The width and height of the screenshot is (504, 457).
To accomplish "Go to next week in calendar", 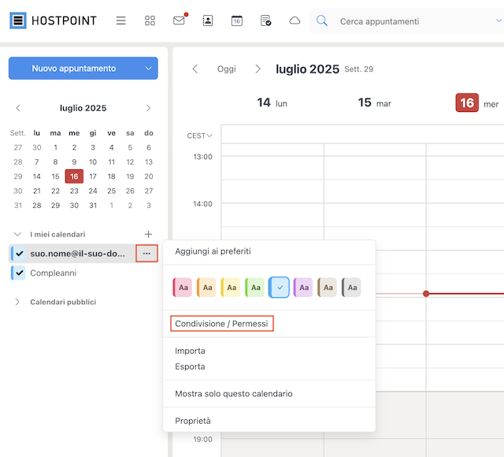I will [258, 69].
